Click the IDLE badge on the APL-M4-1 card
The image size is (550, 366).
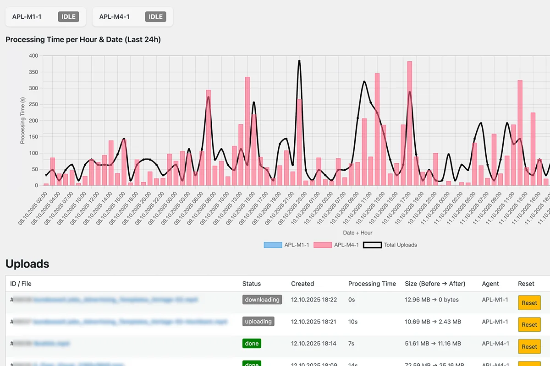(156, 16)
